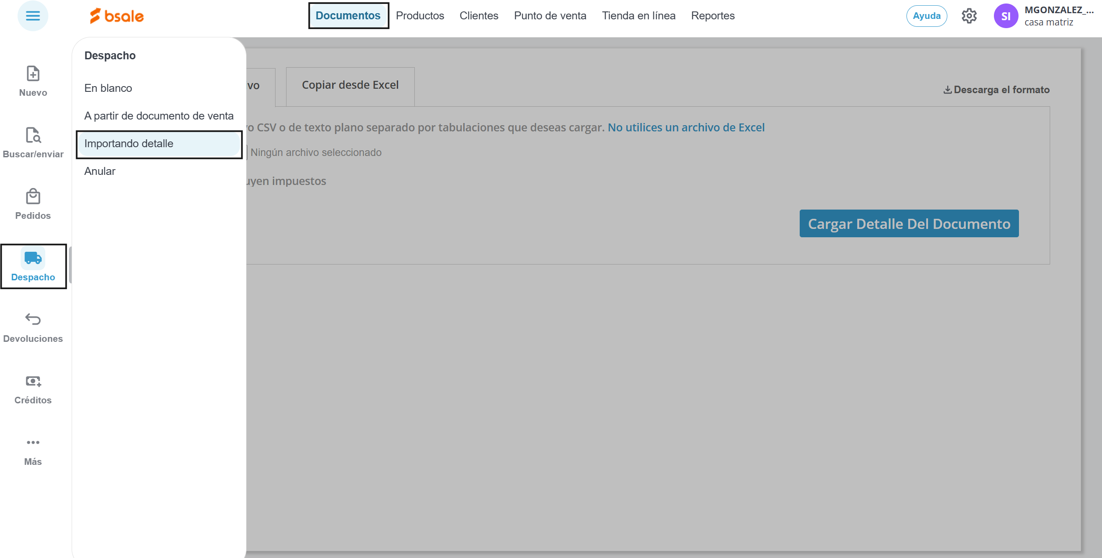The width and height of the screenshot is (1102, 558).
Task: Select Importando detalle menu entry
Action: (129, 144)
